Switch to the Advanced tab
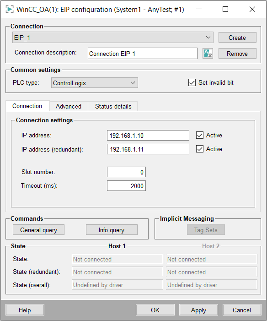Viewport: 267px width, 321px height. [69, 106]
